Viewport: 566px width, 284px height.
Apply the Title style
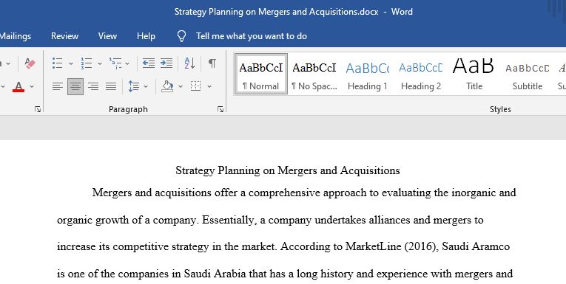pyautogui.click(x=474, y=75)
